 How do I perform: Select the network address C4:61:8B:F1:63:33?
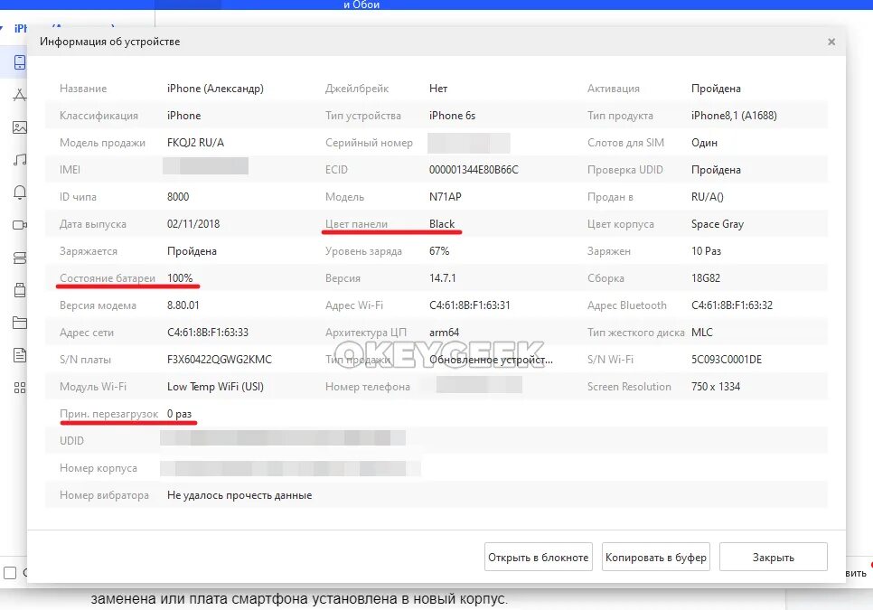point(208,333)
